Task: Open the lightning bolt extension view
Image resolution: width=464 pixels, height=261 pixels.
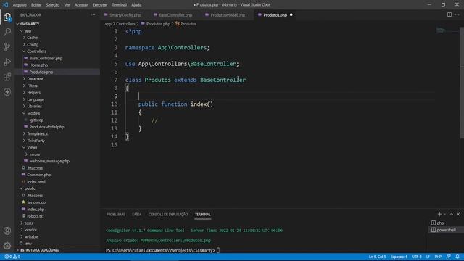Action: coord(7,92)
